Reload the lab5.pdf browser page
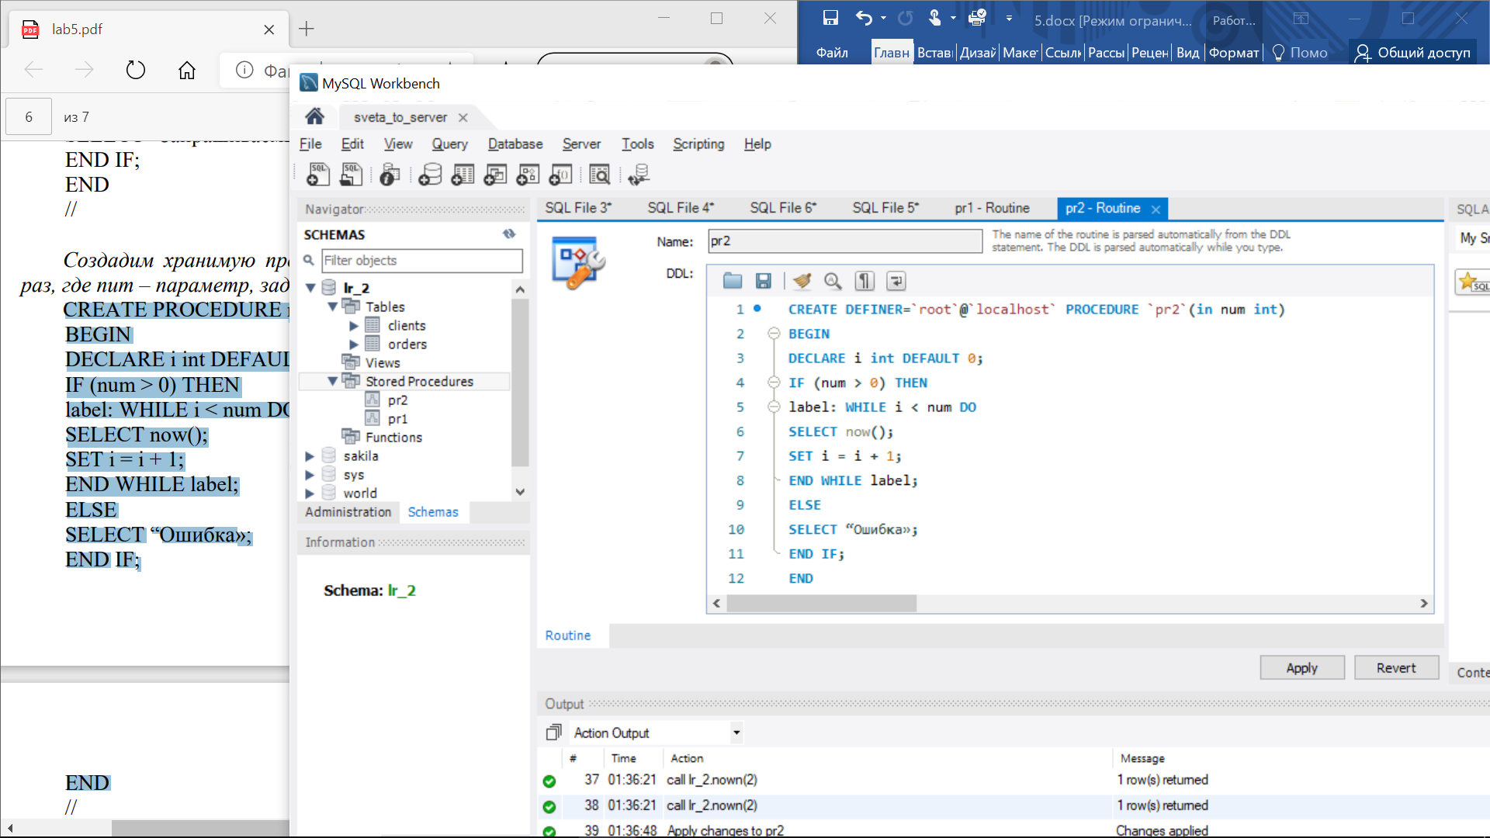The height and width of the screenshot is (838, 1490). 136,70
